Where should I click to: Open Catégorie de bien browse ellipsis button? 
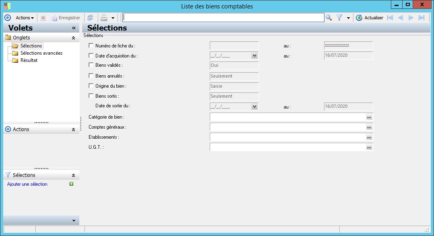[x=369, y=117]
